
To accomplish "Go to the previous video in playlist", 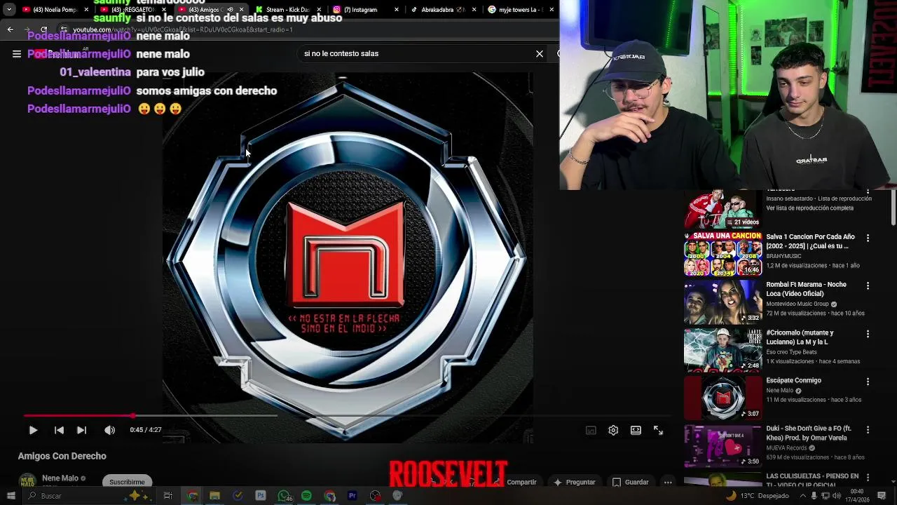I will 59,430.
